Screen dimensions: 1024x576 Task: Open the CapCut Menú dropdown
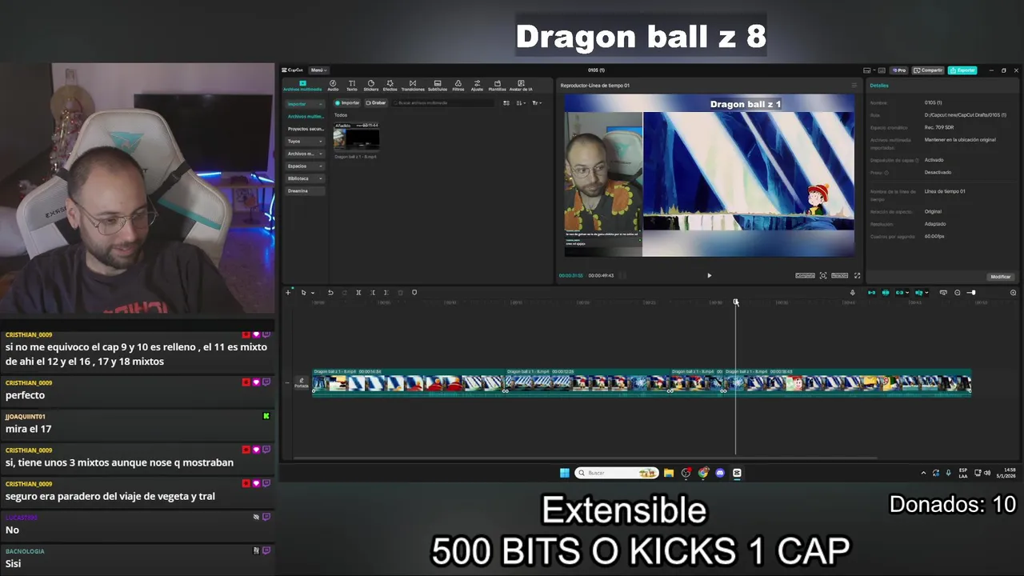[318, 70]
